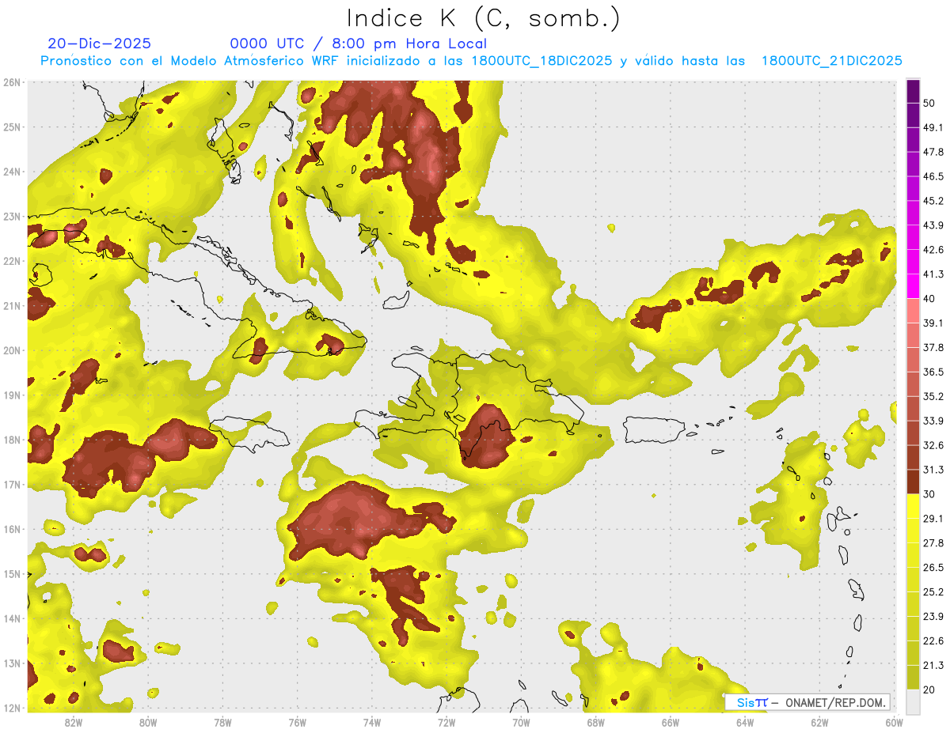This screenshot has height=733, width=950.
Task: Click the color scale value 20
Action: point(928,690)
